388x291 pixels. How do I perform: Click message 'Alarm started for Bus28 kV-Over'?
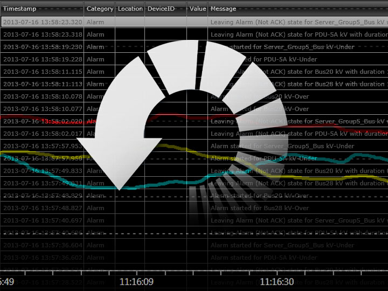tap(260, 208)
